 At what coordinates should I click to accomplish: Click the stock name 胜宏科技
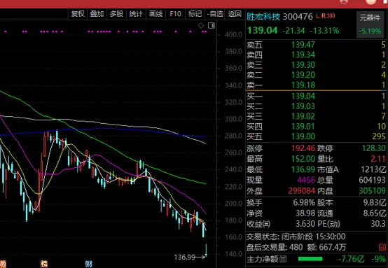point(263,17)
